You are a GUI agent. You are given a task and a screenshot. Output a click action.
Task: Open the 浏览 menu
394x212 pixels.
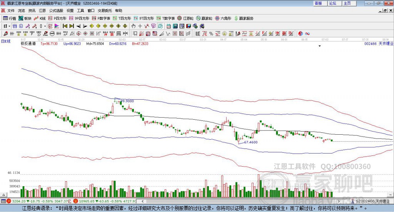click(22, 10)
